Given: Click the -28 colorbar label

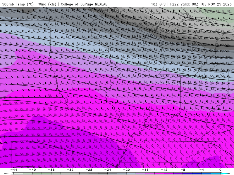Looking at the screenshot, I should point(89,170).
